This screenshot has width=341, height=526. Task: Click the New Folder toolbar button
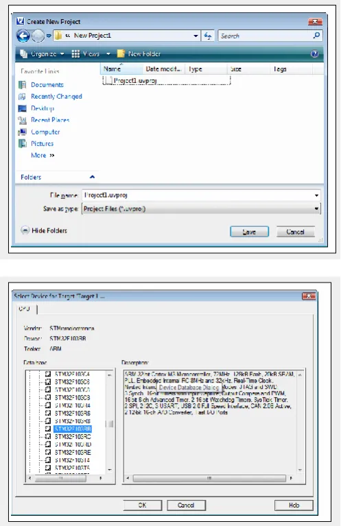coord(139,53)
